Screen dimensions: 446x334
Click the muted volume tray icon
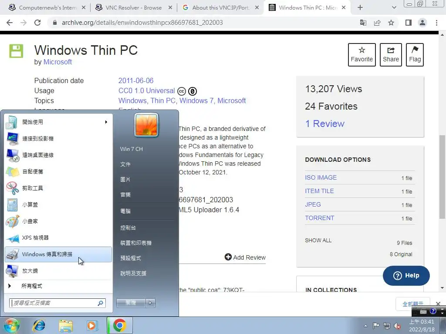pos(397,326)
